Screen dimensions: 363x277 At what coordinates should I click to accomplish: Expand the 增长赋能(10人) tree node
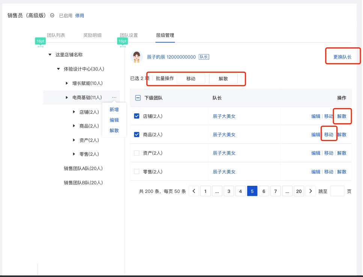67,83
